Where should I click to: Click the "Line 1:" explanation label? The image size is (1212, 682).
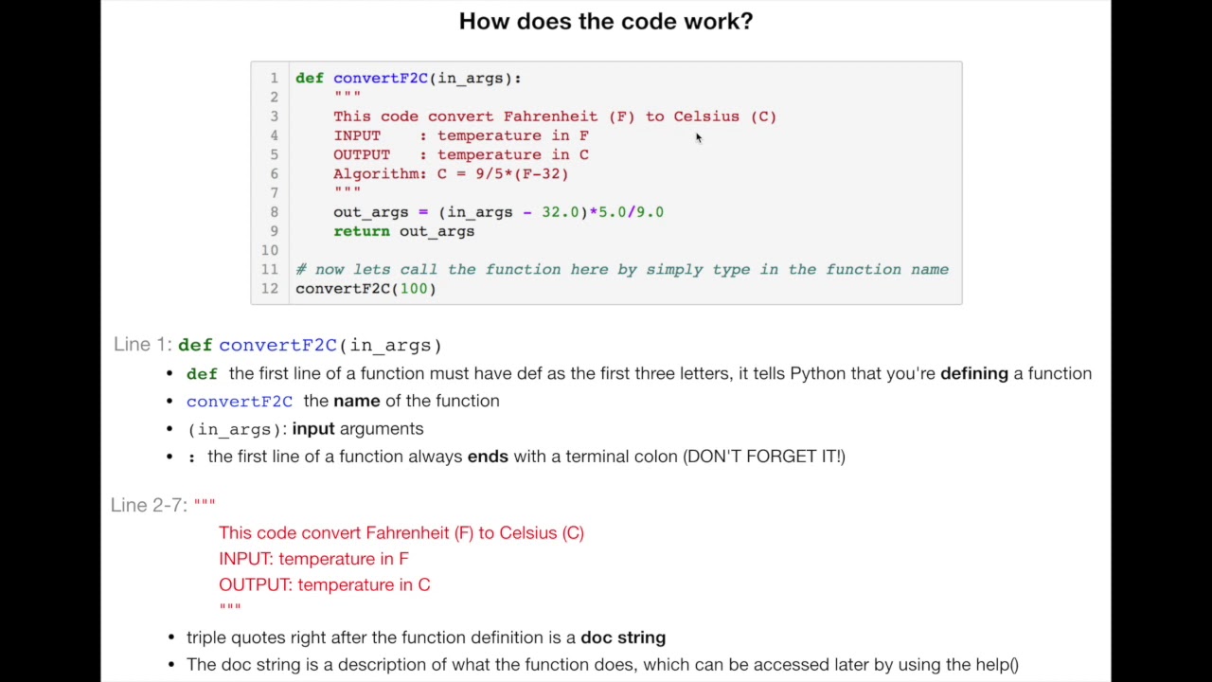point(143,345)
